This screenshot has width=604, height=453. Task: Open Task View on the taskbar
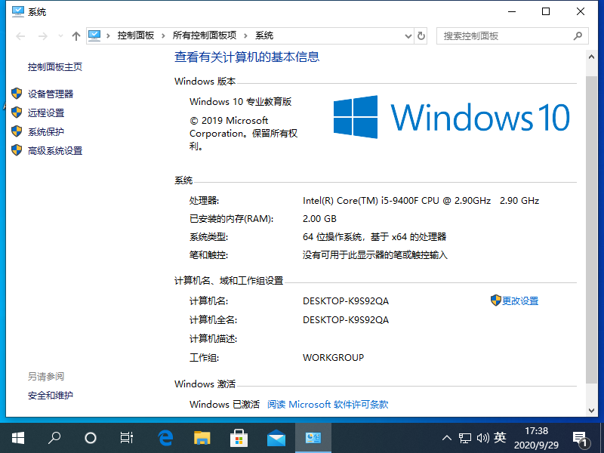126,438
